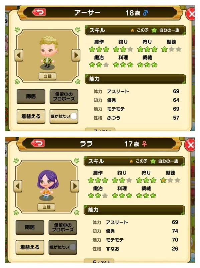Open 血縁 under アーサー's portrait

pyautogui.click(x=47, y=76)
